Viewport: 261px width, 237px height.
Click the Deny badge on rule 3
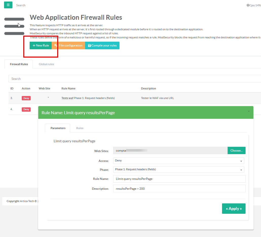[26, 98]
